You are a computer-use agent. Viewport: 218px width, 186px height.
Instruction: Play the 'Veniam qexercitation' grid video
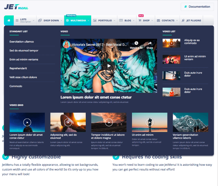pyautogui.click(x=190, y=123)
